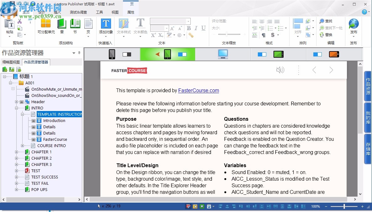Click the zoom slider in status bar
This screenshot has width=372, height=212.
tap(344, 206)
